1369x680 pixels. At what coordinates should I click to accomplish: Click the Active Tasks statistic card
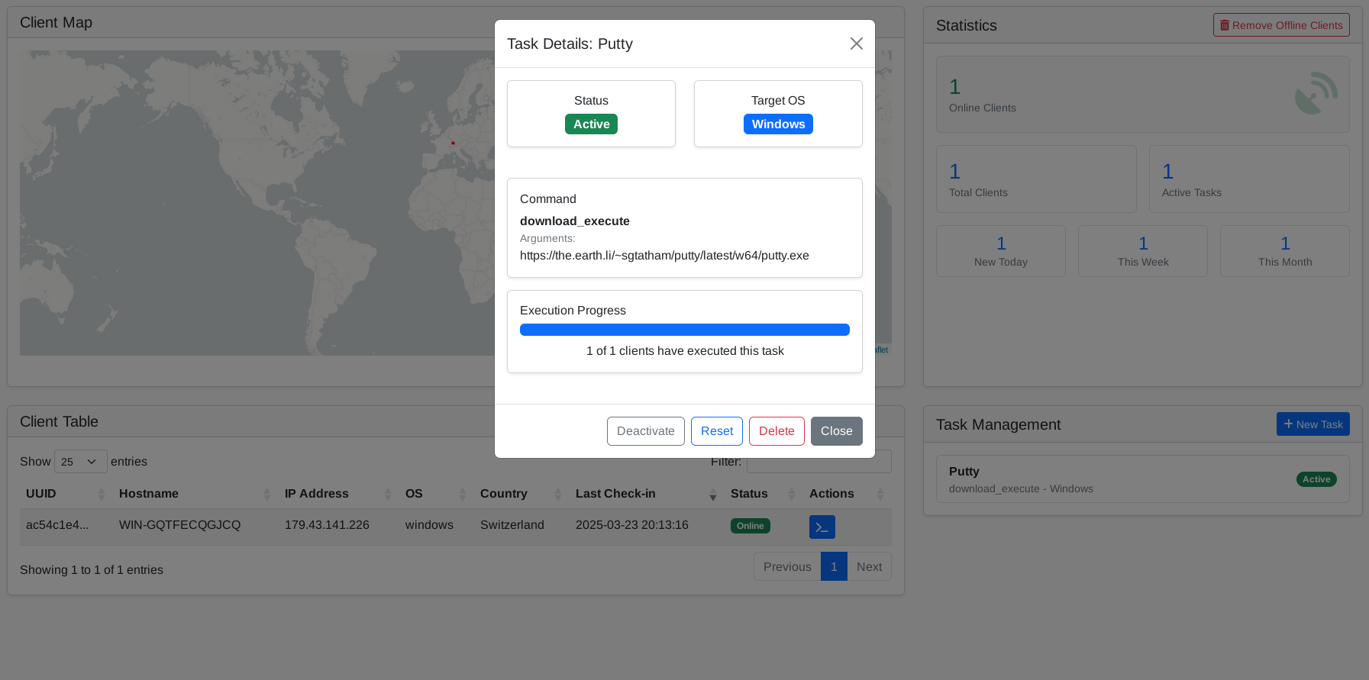tap(1249, 179)
